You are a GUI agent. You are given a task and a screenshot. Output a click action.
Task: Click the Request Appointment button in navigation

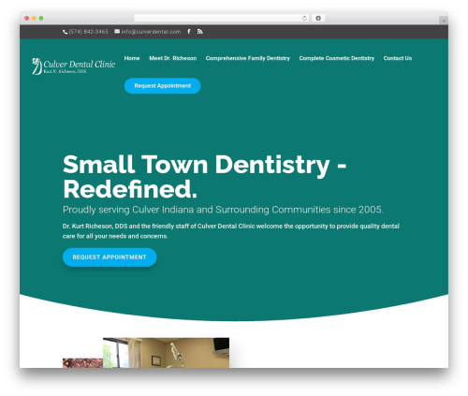pyautogui.click(x=163, y=86)
